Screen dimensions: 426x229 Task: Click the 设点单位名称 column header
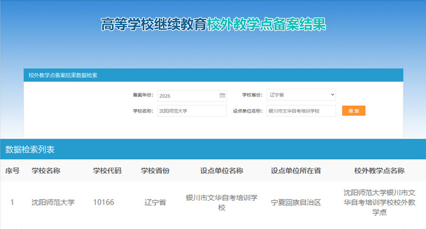(x=222, y=171)
